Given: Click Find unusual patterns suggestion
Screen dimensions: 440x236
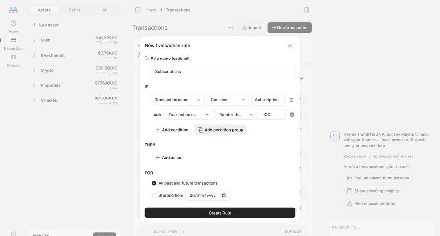Looking at the screenshot, I should point(371,203).
